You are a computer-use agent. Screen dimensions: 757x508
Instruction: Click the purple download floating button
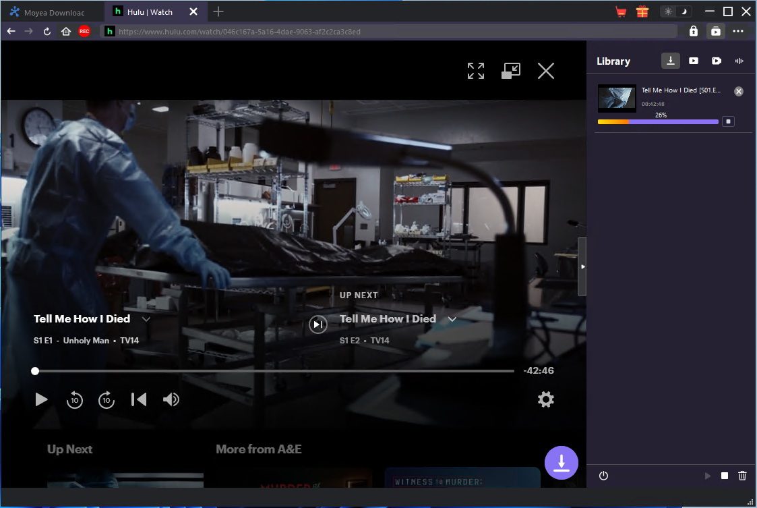pyautogui.click(x=561, y=463)
